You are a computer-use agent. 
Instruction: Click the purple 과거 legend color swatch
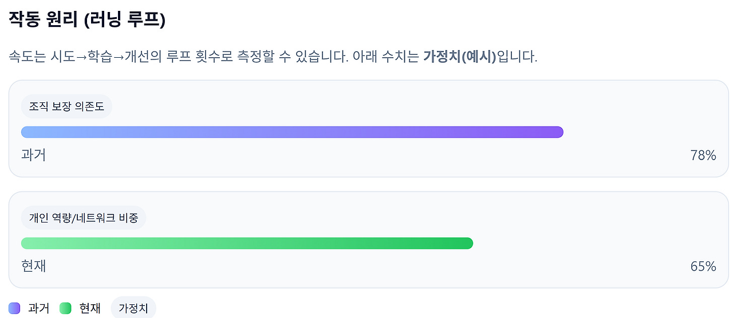click(x=15, y=308)
